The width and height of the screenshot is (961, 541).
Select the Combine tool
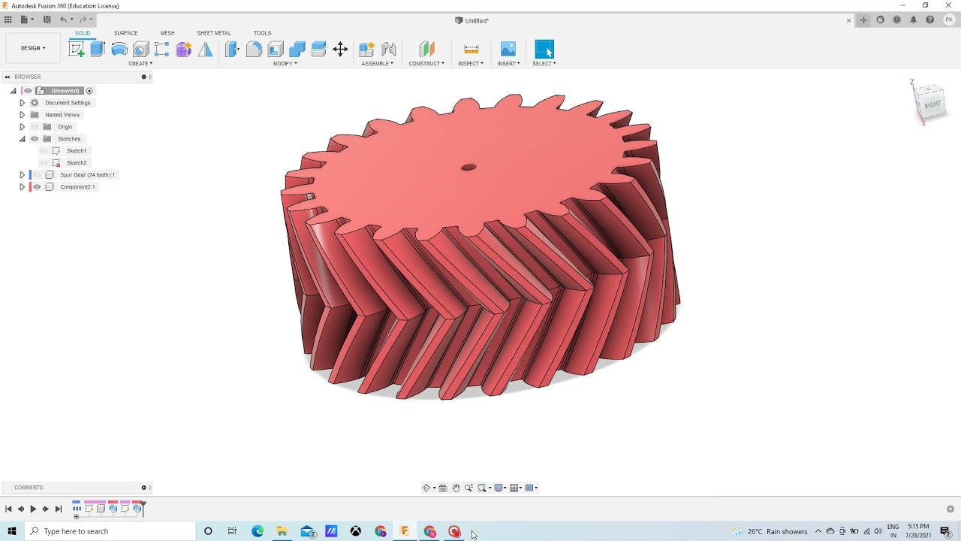(x=297, y=50)
